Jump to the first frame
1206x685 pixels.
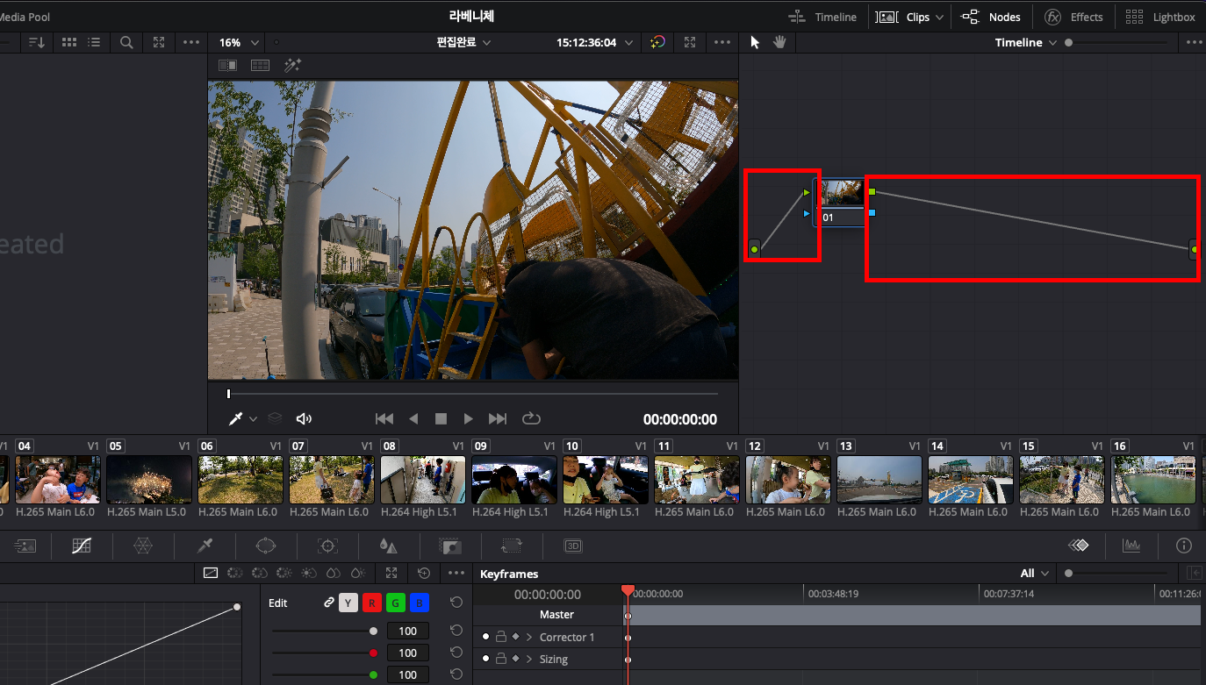pyautogui.click(x=384, y=419)
